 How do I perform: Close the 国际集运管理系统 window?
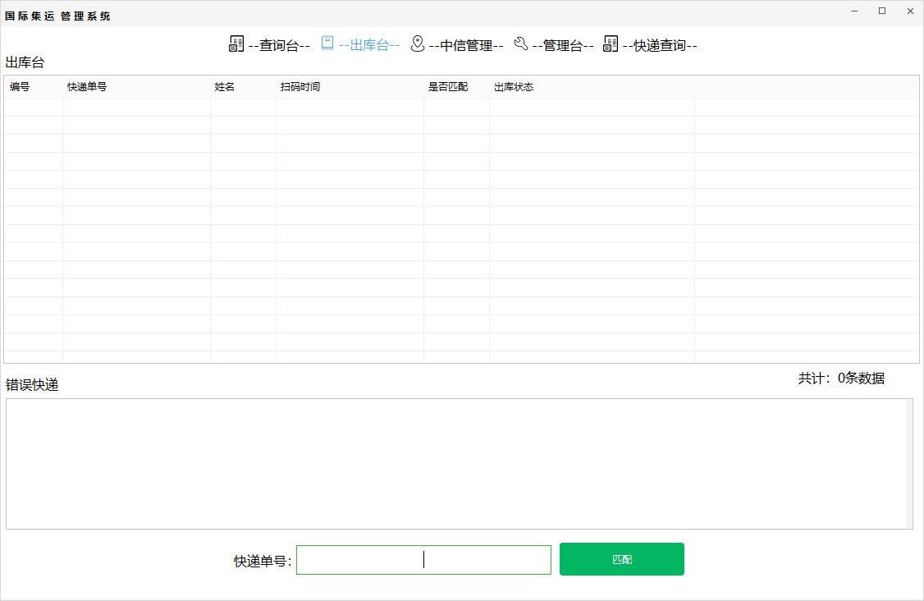910,11
